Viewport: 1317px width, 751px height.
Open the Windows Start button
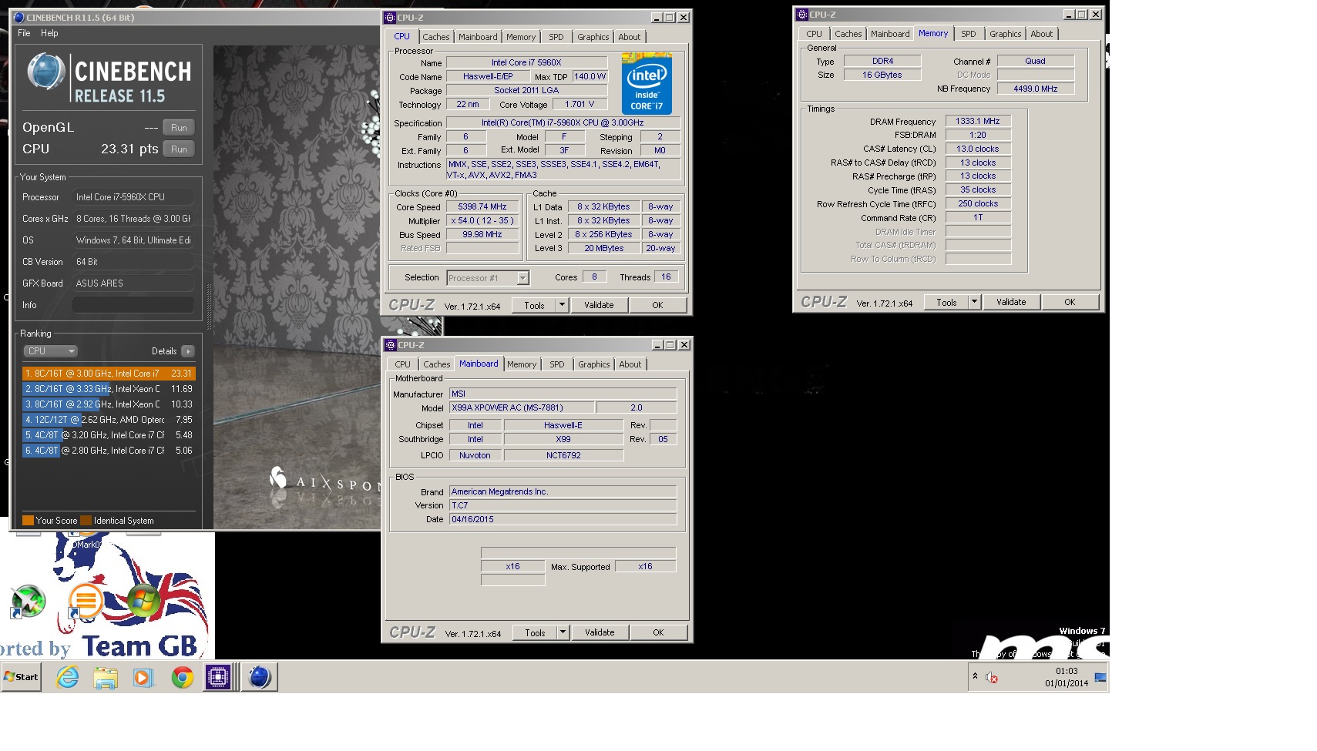tap(21, 677)
